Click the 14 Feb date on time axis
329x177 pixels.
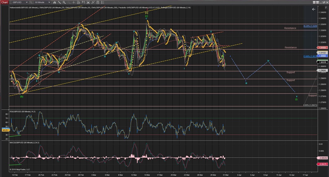pyautogui.click(x=15, y=175)
